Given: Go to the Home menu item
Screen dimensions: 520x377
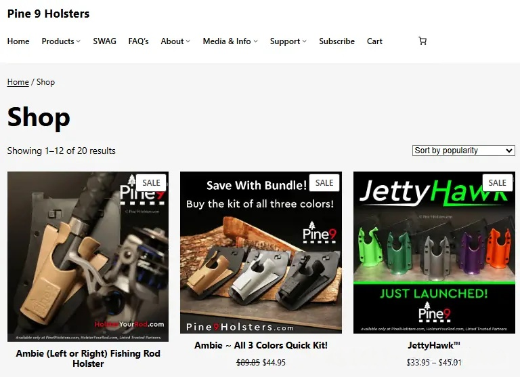Looking at the screenshot, I should point(18,41).
